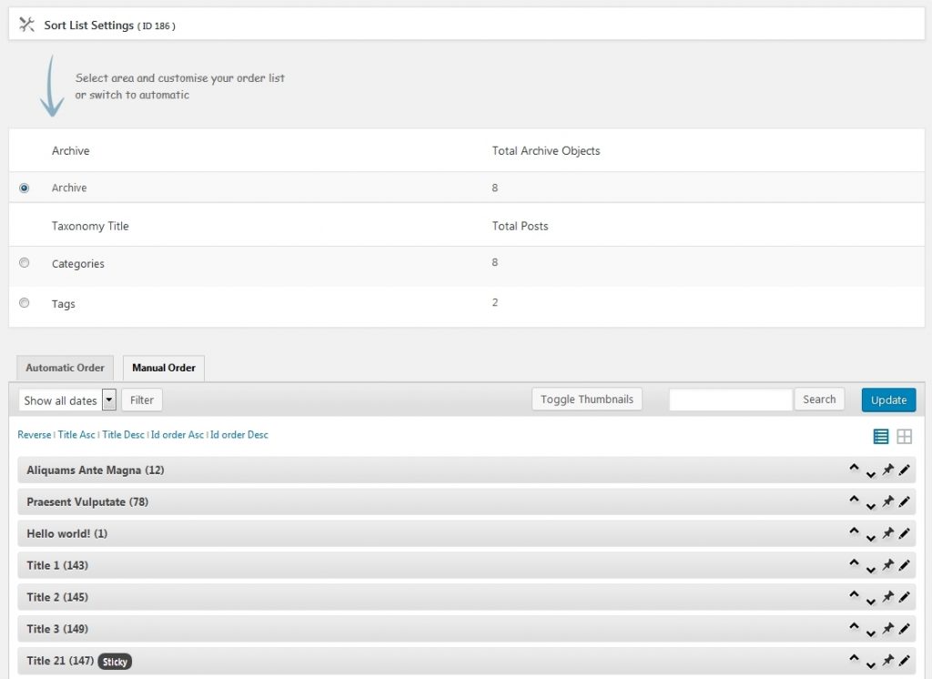Edit the Title 1 post pencil icon
The height and width of the screenshot is (679, 932).
904,565
